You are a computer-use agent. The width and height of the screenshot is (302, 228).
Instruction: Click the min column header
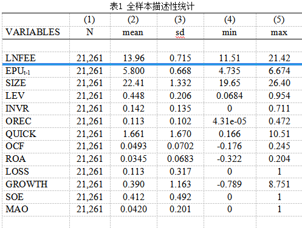pos(230,33)
